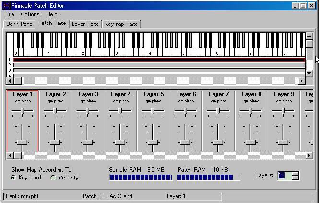319x203 pixels.
Task: Open the Help menu
Action: point(52,14)
